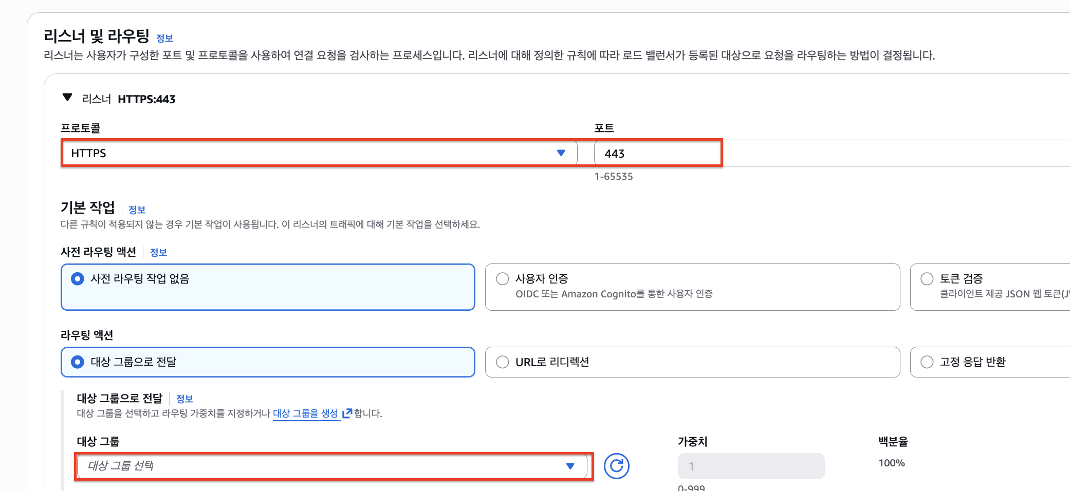This screenshot has width=1070, height=491.
Task: Open the 대상 그룹 선택 dropdown
Action: [332, 466]
